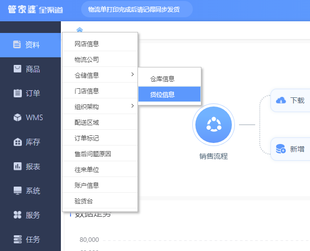310x251 pixels.
Task: Select the WMS sidebar label
Action: [x=34, y=118]
